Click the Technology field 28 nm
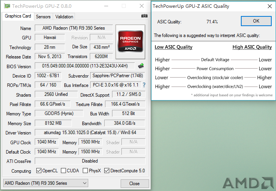Screen dimensions: 276x191 click(x=50, y=47)
